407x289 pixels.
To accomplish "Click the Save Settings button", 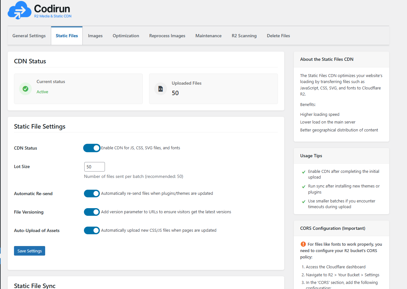I will coord(30,251).
